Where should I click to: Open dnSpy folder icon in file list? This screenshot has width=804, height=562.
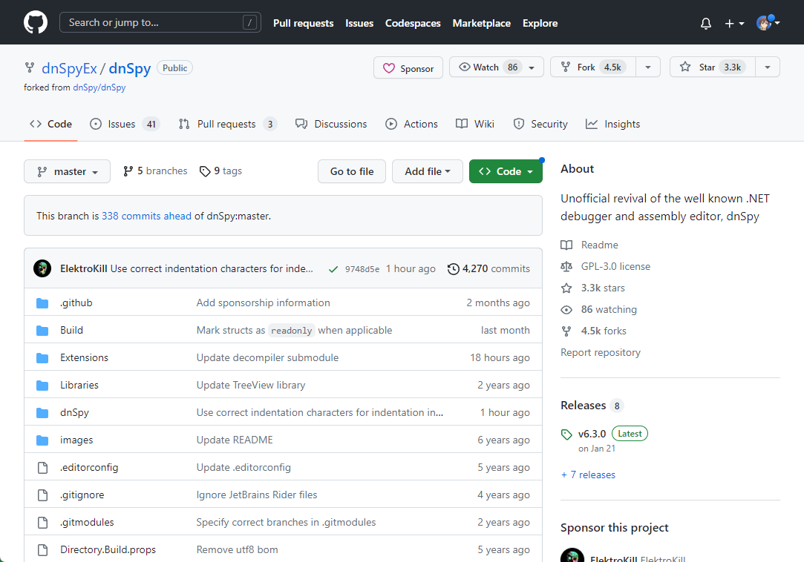pos(42,412)
